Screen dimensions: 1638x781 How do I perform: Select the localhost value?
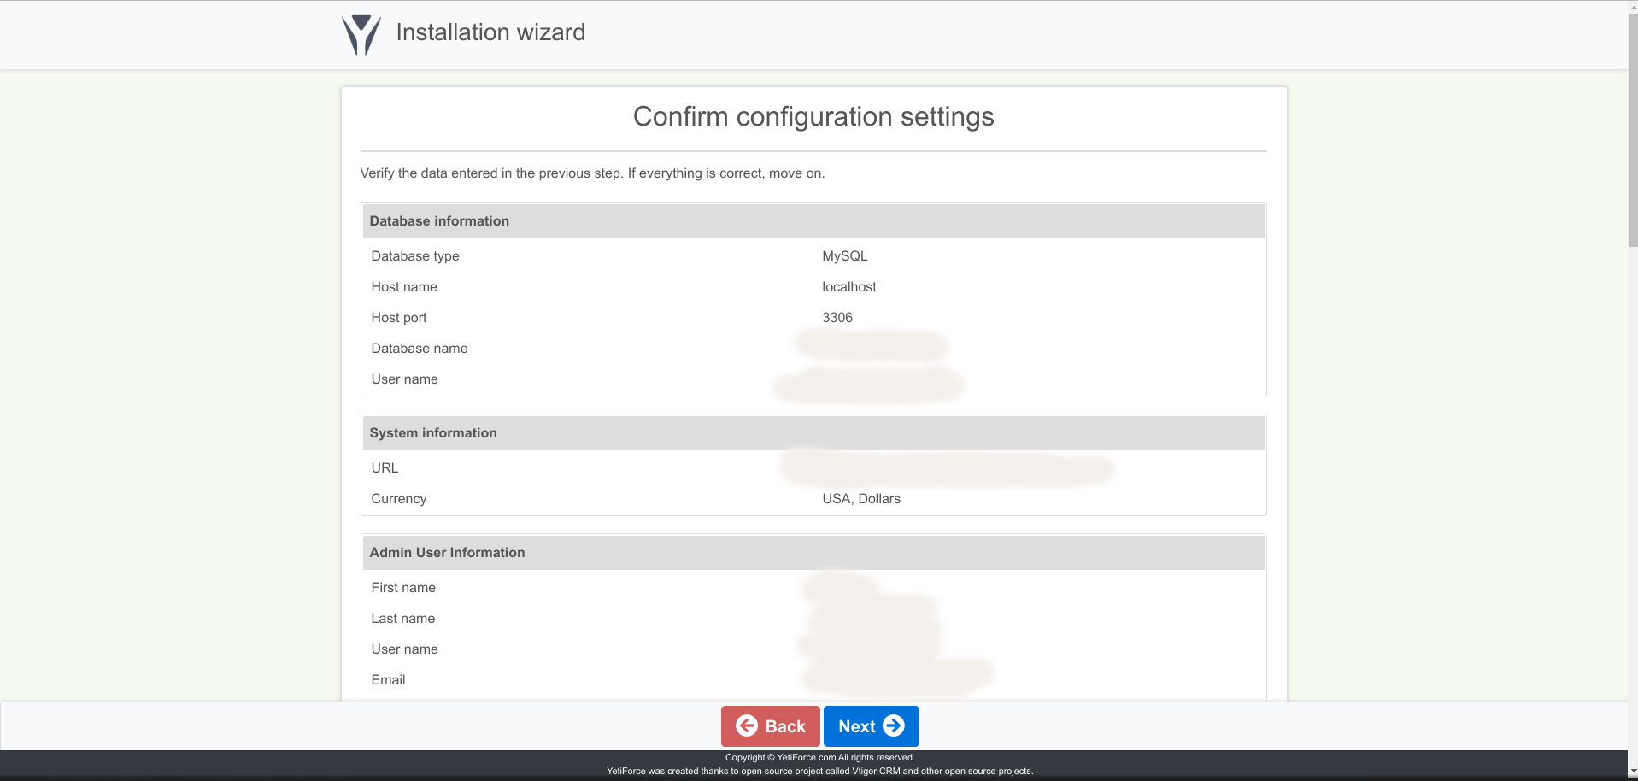[849, 287]
